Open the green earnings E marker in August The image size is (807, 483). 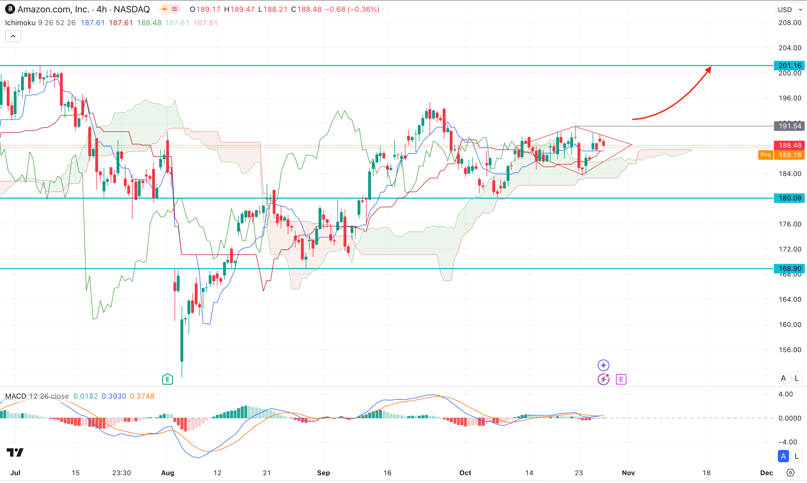coord(167,379)
